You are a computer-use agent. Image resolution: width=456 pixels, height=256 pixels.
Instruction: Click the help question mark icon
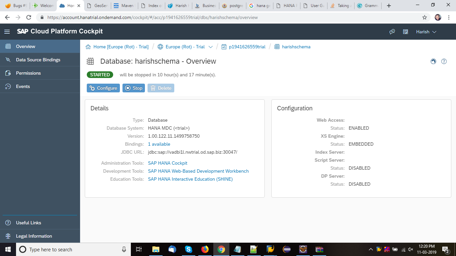click(x=444, y=61)
